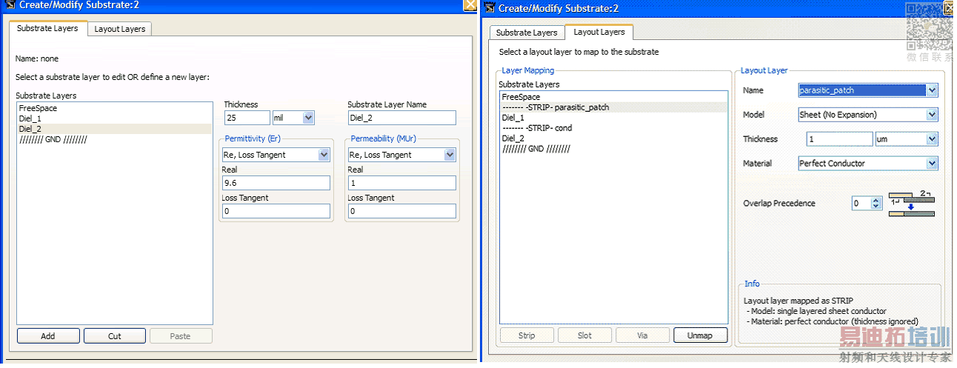Click Permeability Loss Tangent field
This screenshot has height=368, width=957.
tap(401, 211)
